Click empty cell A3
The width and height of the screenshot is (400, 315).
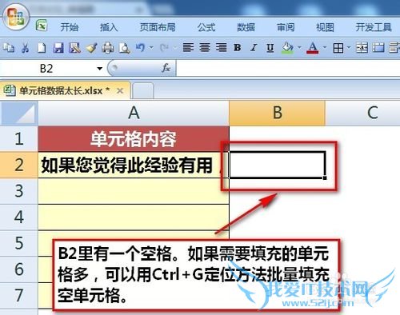134,191
